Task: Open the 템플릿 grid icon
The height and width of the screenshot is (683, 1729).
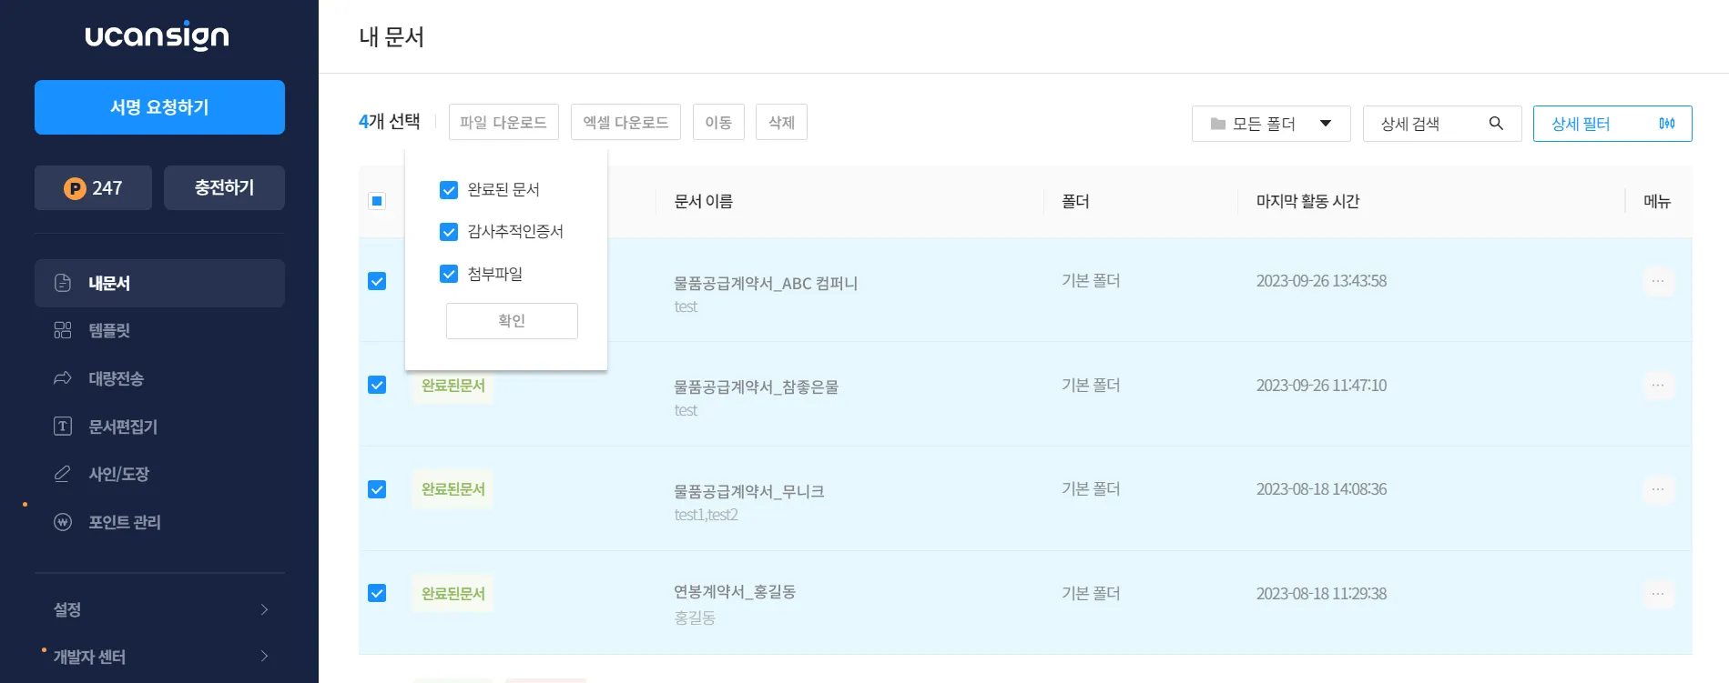Action: (63, 330)
